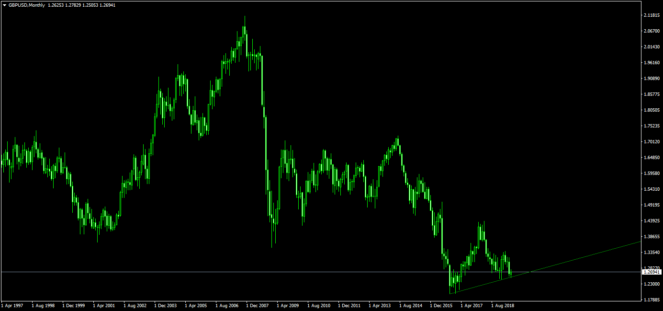Viewport: 663px width, 311px height.
Task: Click the 1.38655 price axis label
Action: click(x=652, y=237)
